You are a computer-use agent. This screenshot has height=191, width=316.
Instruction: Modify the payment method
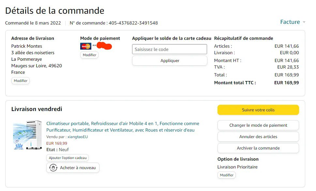click(89, 55)
